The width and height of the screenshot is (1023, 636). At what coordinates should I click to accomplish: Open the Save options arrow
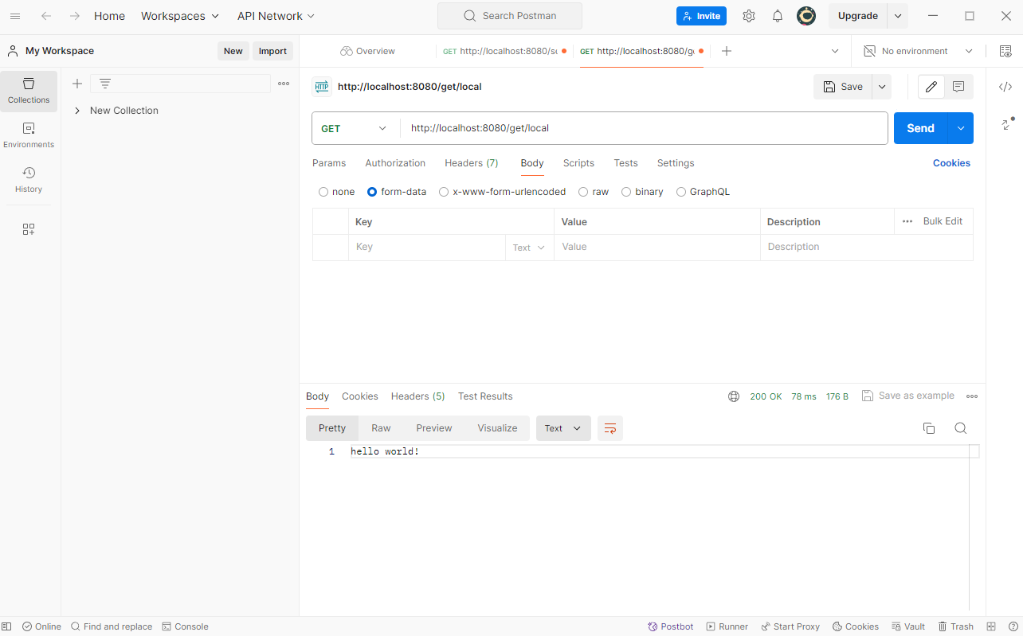click(881, 87)
